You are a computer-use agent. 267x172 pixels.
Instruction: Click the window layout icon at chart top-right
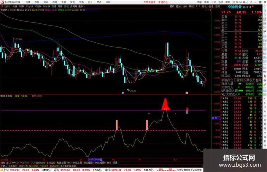[210, 10]
